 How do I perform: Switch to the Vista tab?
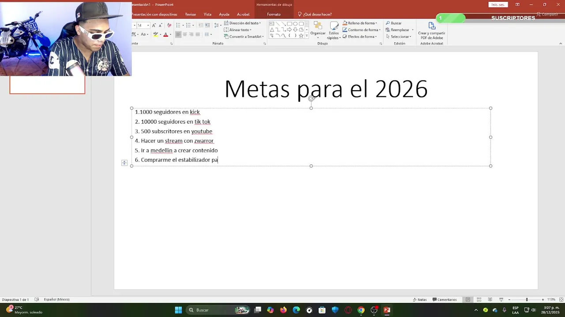[207, 14]
